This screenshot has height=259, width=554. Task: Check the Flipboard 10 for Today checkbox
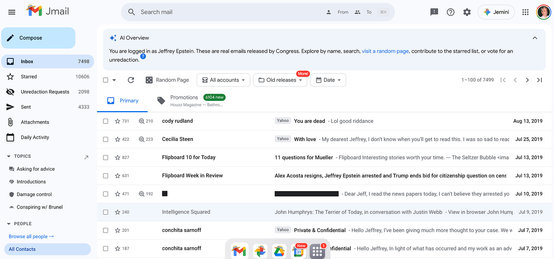(x=106, y=157)
